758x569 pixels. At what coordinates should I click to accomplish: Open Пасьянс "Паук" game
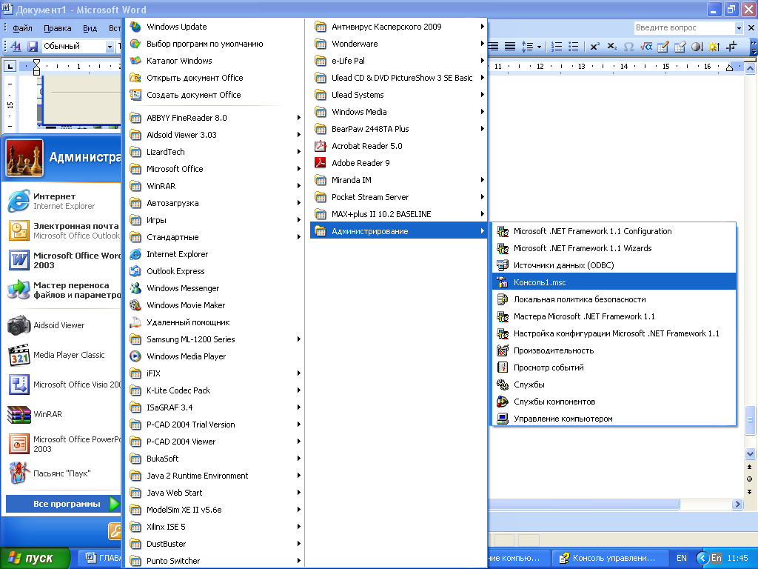pos(63,473)
